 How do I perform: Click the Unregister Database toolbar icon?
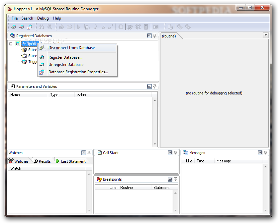(22, 27)
